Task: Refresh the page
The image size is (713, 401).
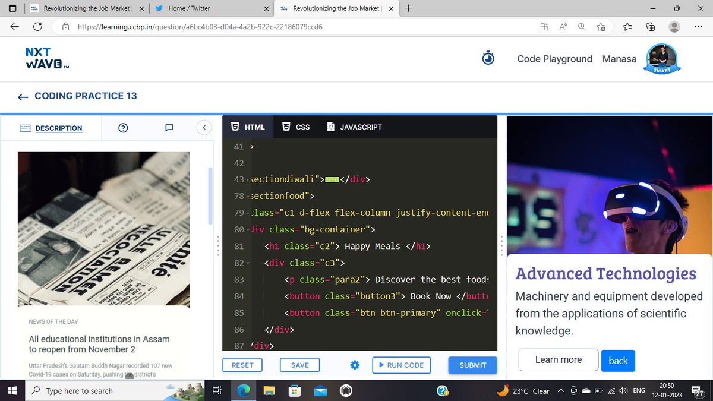Action: (37, 27)
